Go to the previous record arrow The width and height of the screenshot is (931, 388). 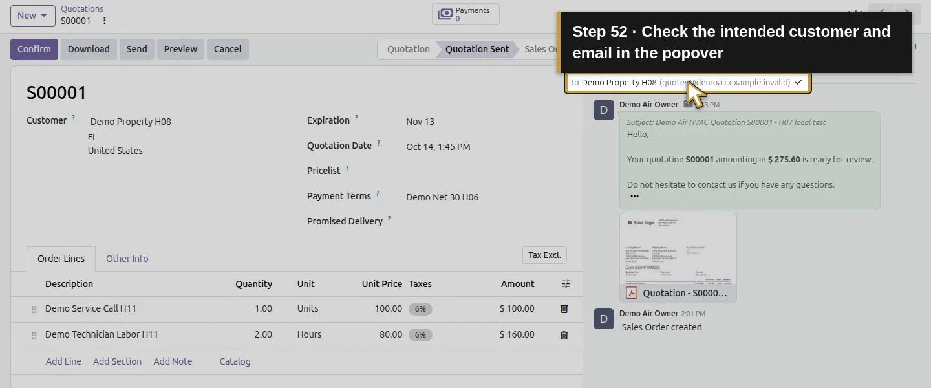881,13
